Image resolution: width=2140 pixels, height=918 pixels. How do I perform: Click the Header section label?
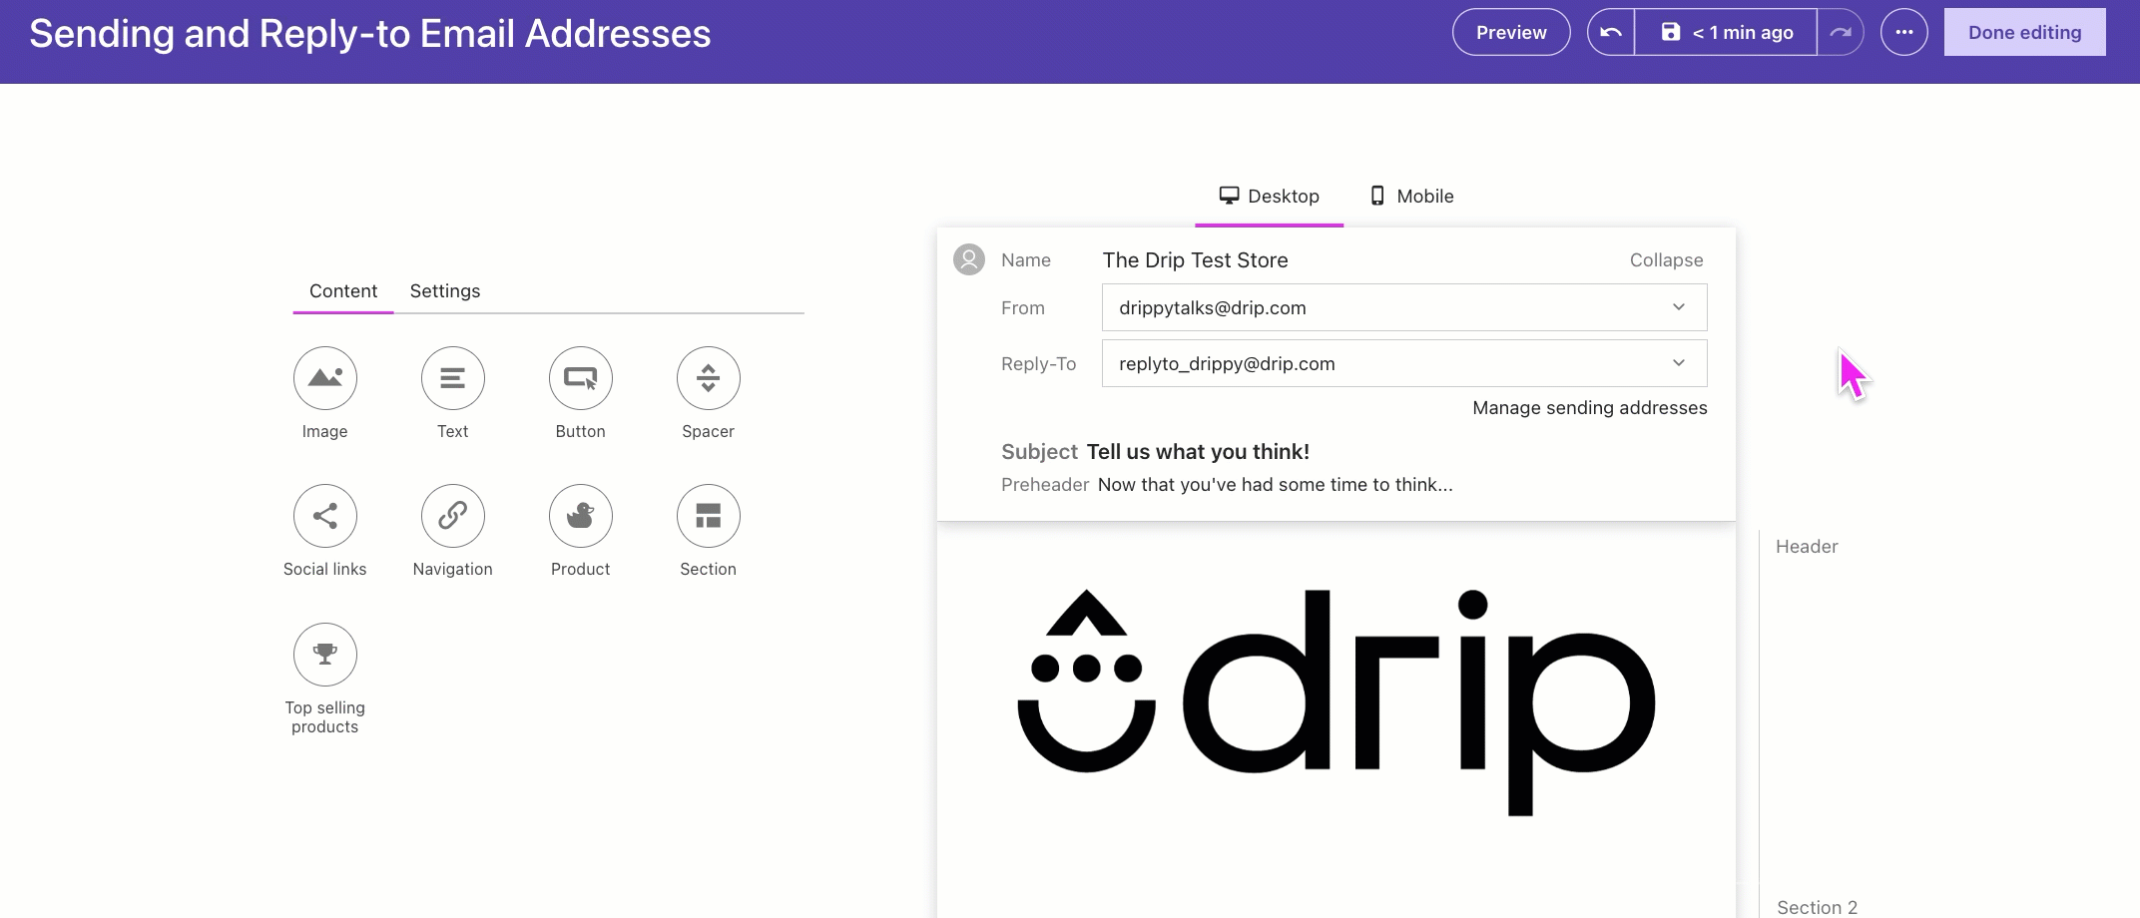point(1807,546)
